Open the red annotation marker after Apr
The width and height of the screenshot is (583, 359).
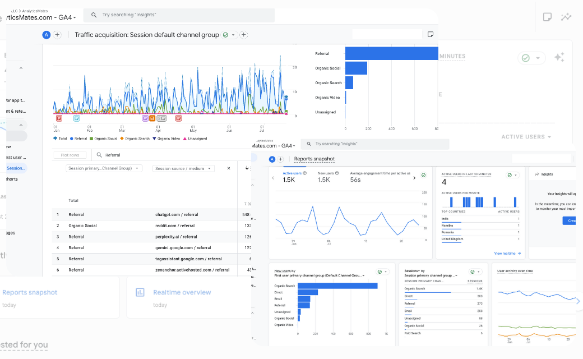pyautogui.click(x=178, y=118)
